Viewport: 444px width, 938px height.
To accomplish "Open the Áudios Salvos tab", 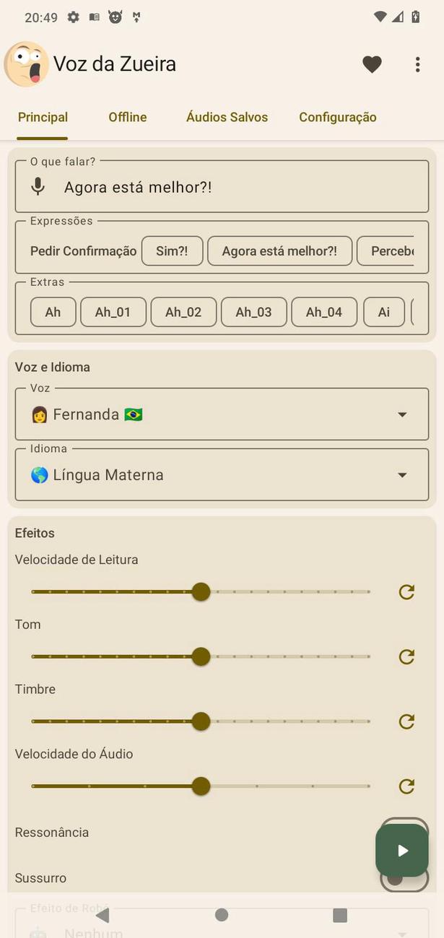I will click(x=227, y=117).
